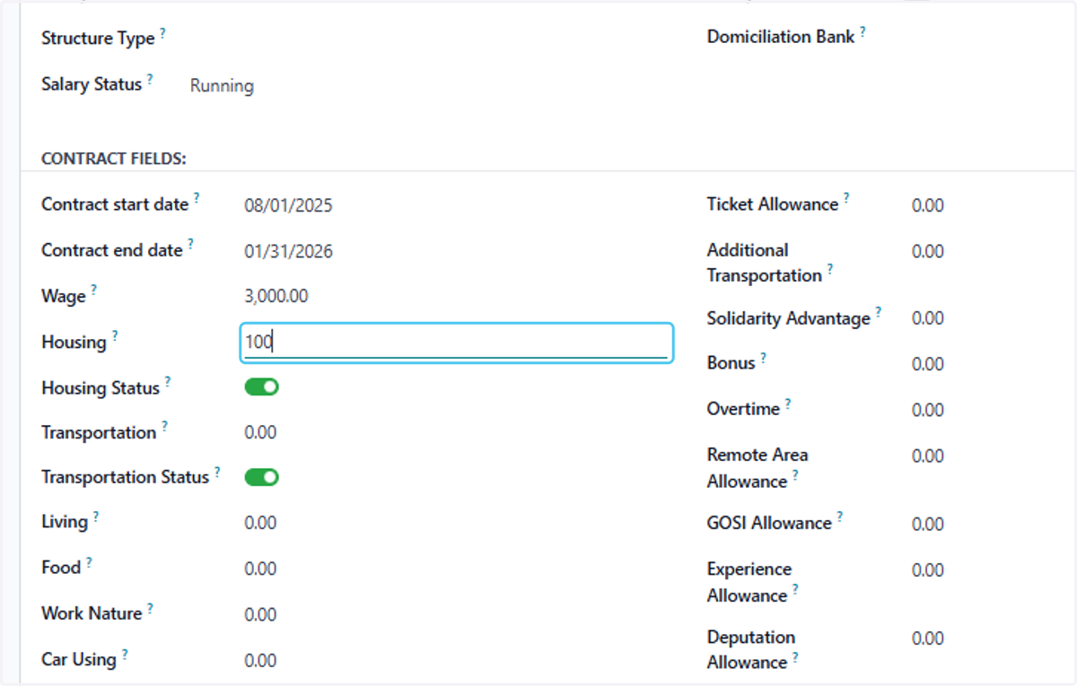Viewport: 1077px width, 686px height.
Task: Show Salary Status help tooltip
Action: (x=150, y=79)
